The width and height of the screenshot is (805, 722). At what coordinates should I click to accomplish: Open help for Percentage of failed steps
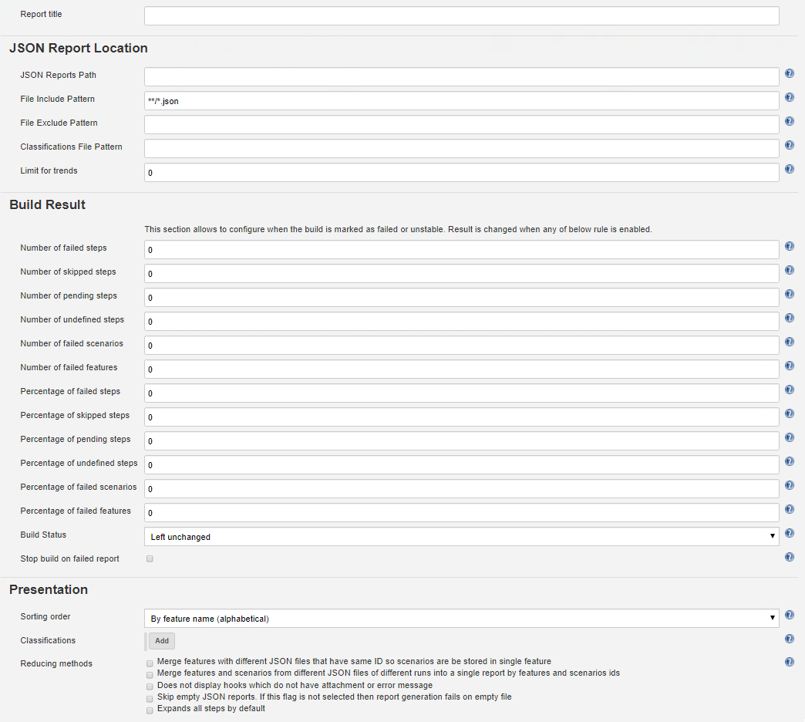tap(790, 390)
